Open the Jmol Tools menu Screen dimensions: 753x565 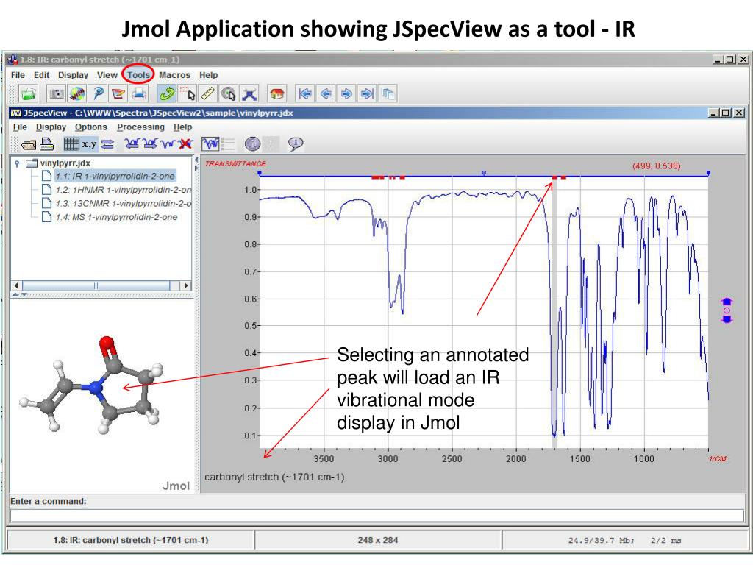click(138, 75)
